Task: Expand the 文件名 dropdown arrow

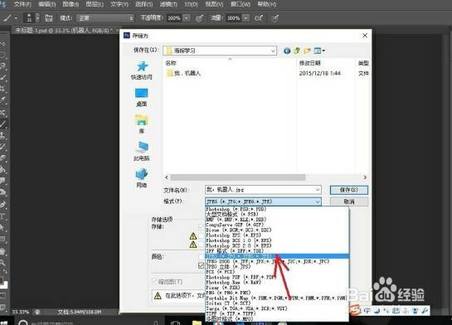Action: [318, 189]
